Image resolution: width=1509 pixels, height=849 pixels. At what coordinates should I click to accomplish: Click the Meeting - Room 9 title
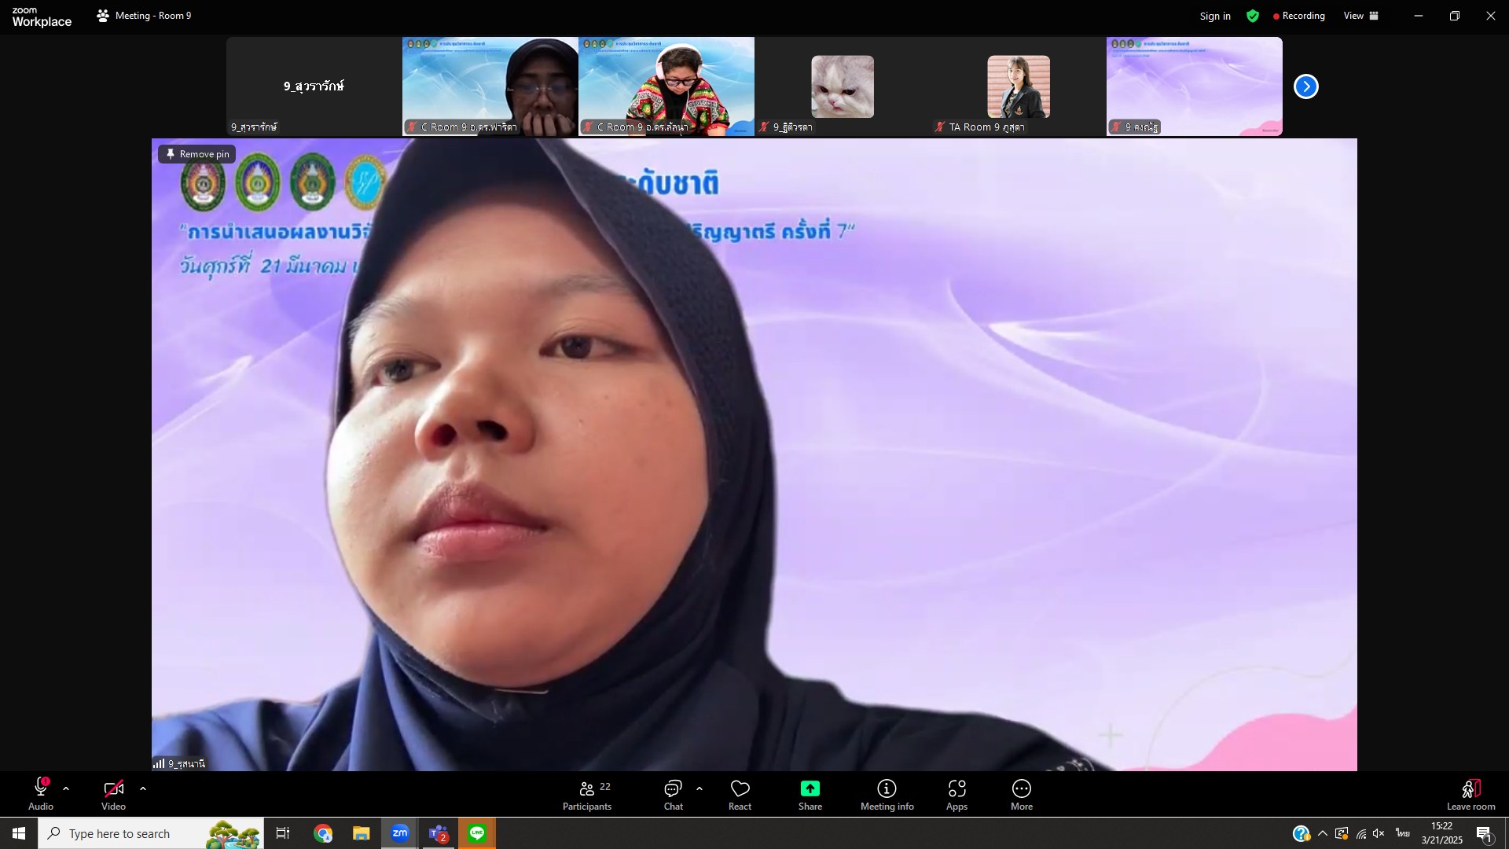click(145, 16)
